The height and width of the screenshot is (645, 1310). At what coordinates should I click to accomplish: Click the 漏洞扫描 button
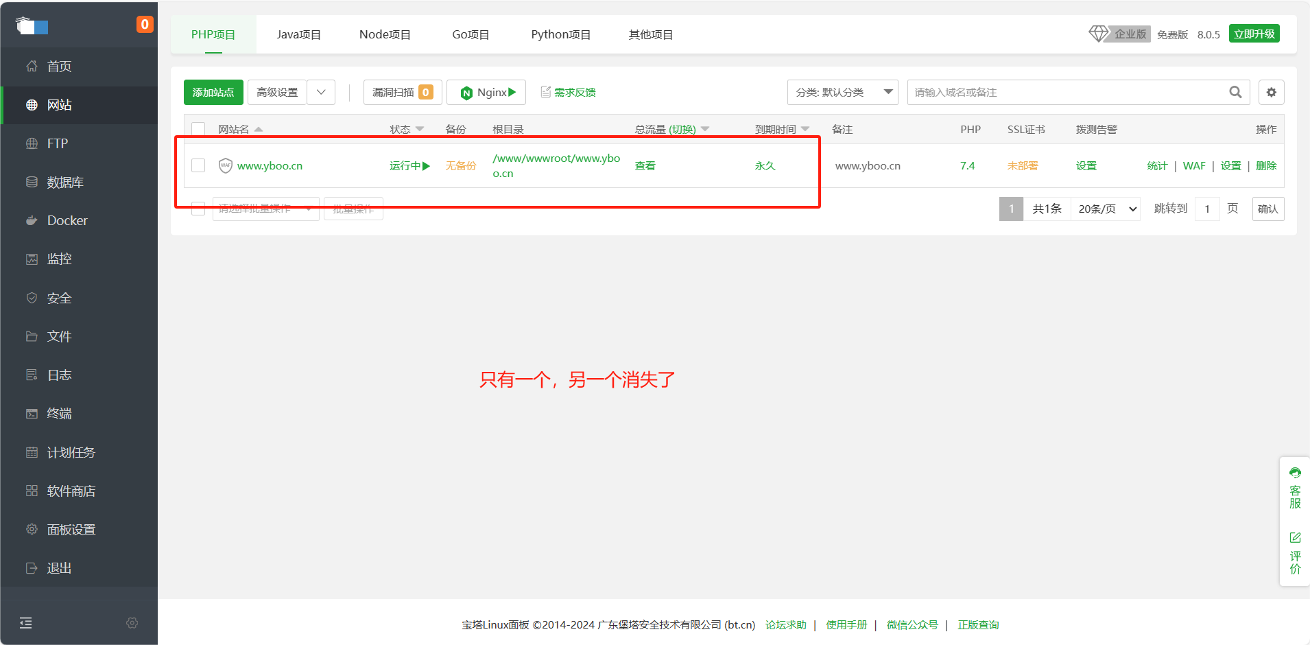403,92
